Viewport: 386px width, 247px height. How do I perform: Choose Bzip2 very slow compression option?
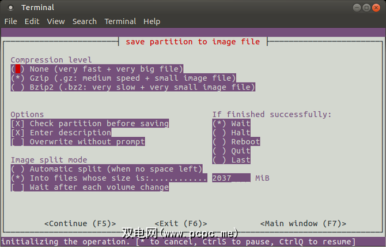(x=133, y=87)
